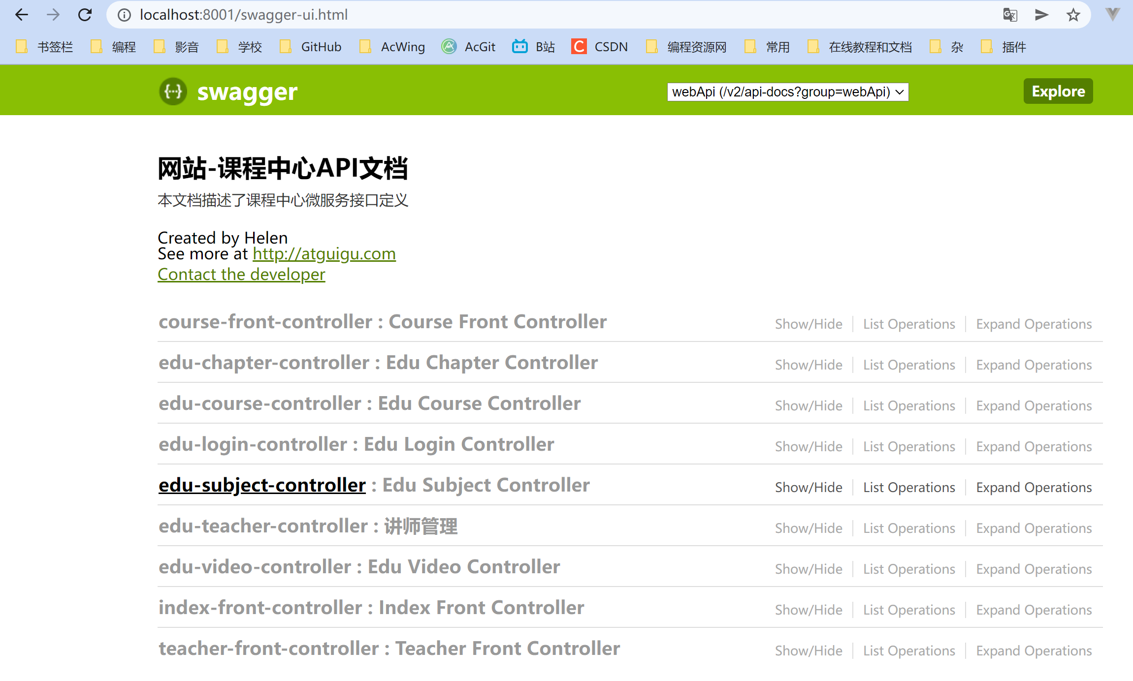Reload the page with refresh icon
Image resolution: width=1133 pixels, height=681 pixels.
(x=85, y=15)
